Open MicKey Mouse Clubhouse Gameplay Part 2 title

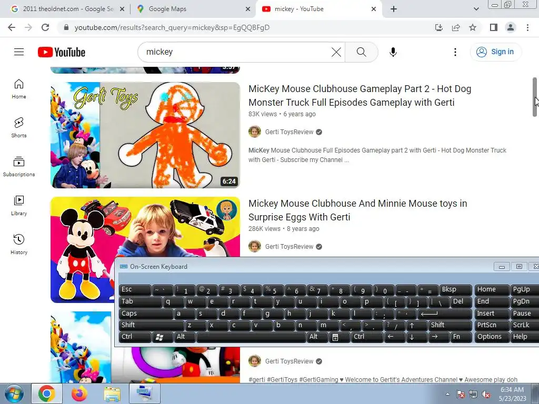pos(360,96)
